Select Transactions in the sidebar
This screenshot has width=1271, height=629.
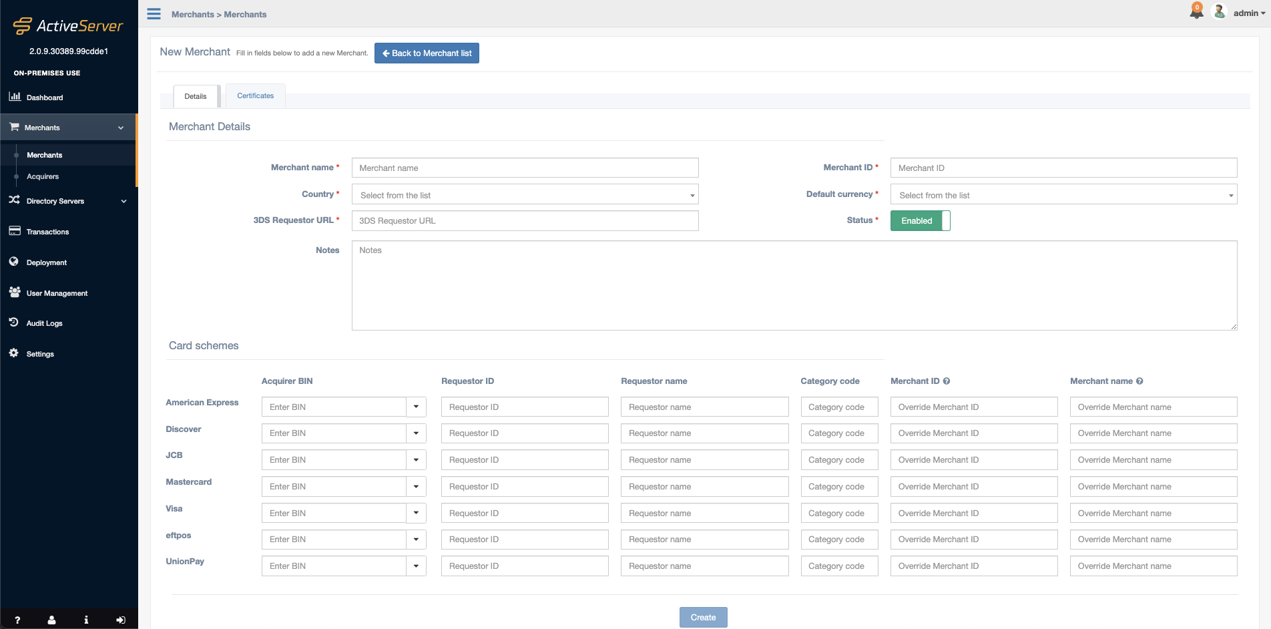(x=47, y=232)
